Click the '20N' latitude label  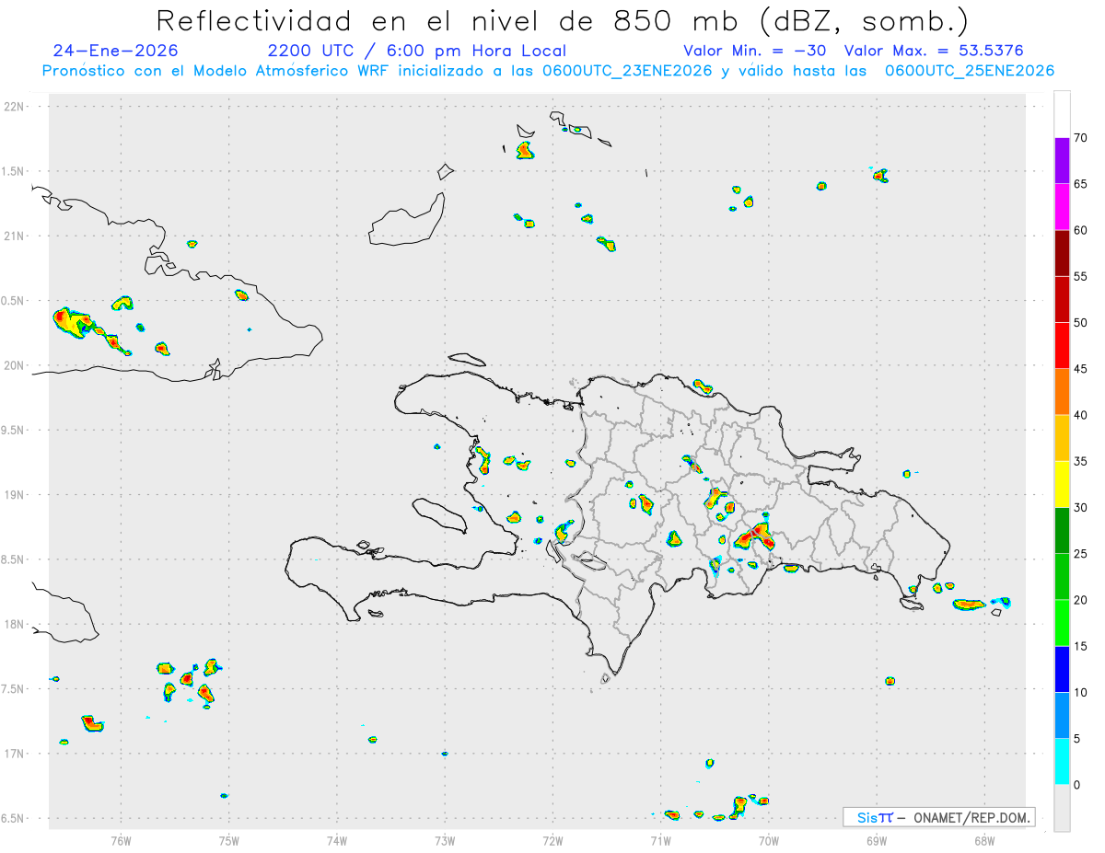[x=16, y=365]
